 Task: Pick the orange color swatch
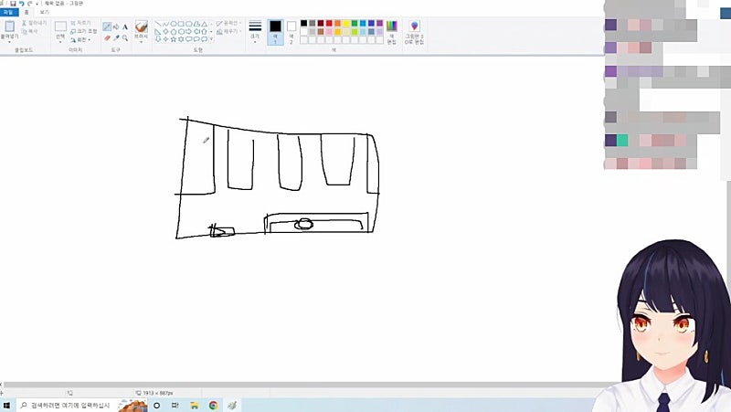point(337,23)
